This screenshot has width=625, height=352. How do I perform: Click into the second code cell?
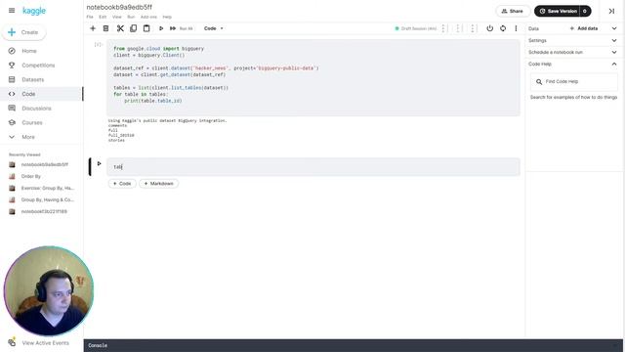(312, 167)
